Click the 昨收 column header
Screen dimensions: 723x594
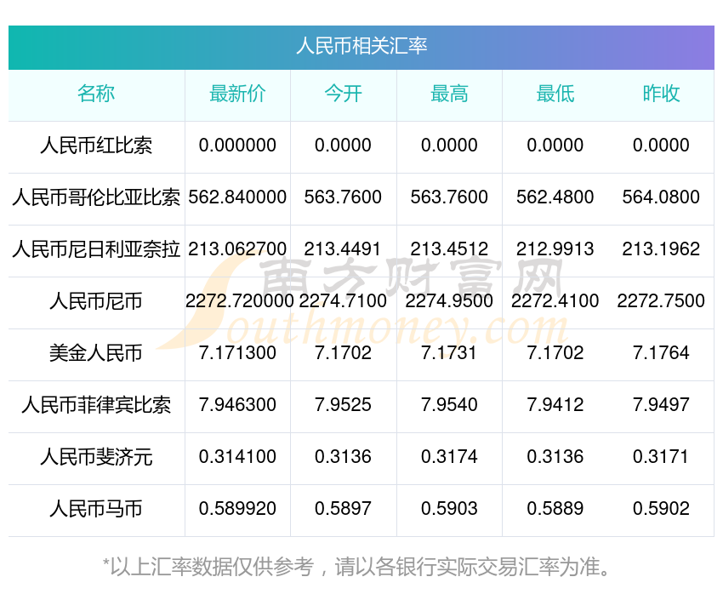click(x=661, y=94)
